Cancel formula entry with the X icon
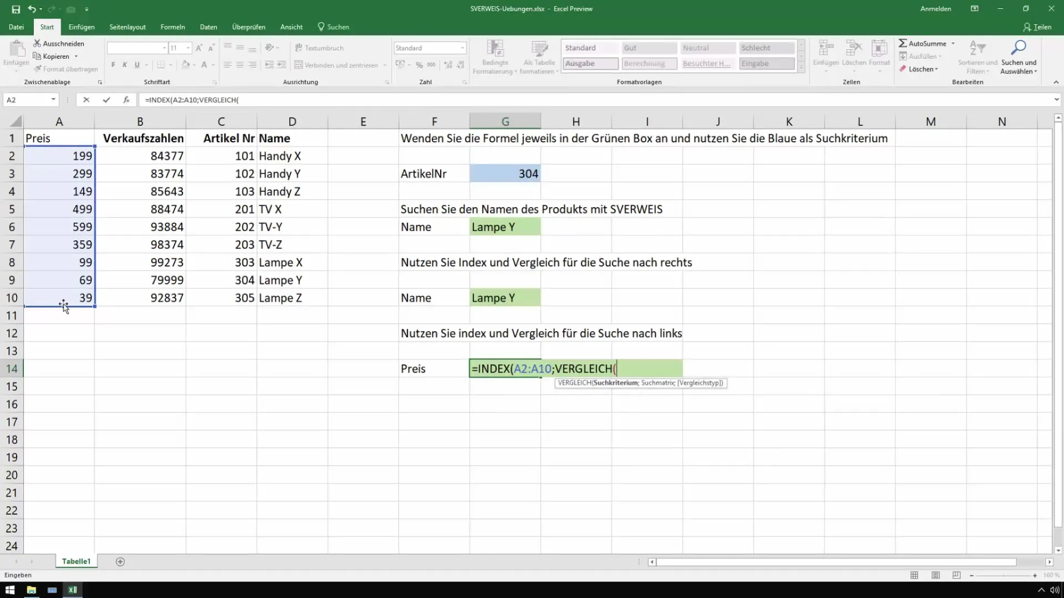1064x598 pixels. tap(86, 100)
